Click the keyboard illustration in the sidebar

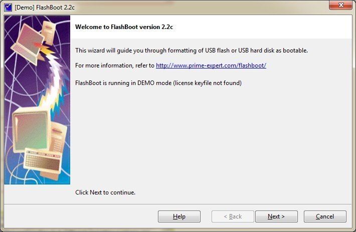[43, 160]
